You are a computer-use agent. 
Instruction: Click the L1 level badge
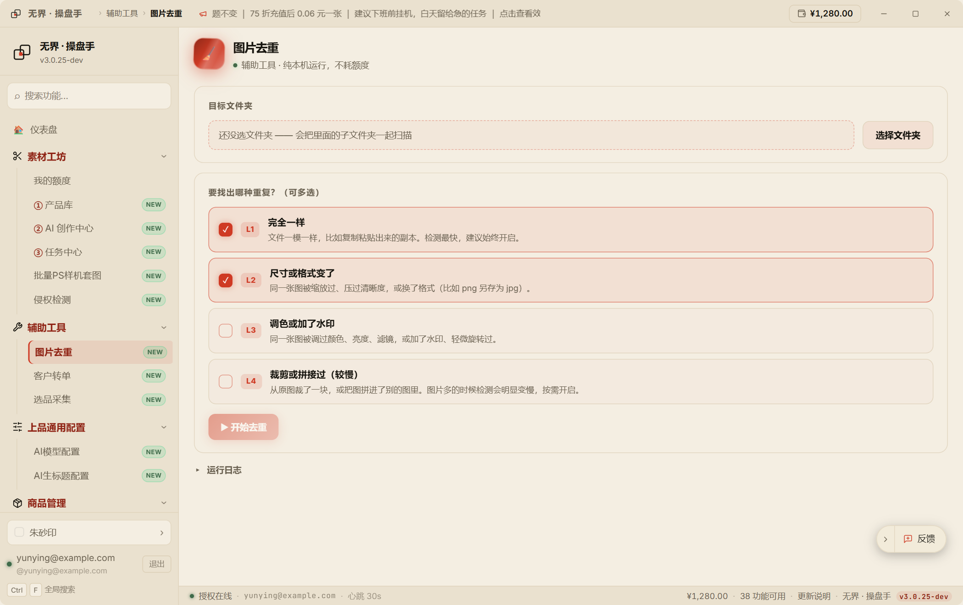(x=250, y=229)
